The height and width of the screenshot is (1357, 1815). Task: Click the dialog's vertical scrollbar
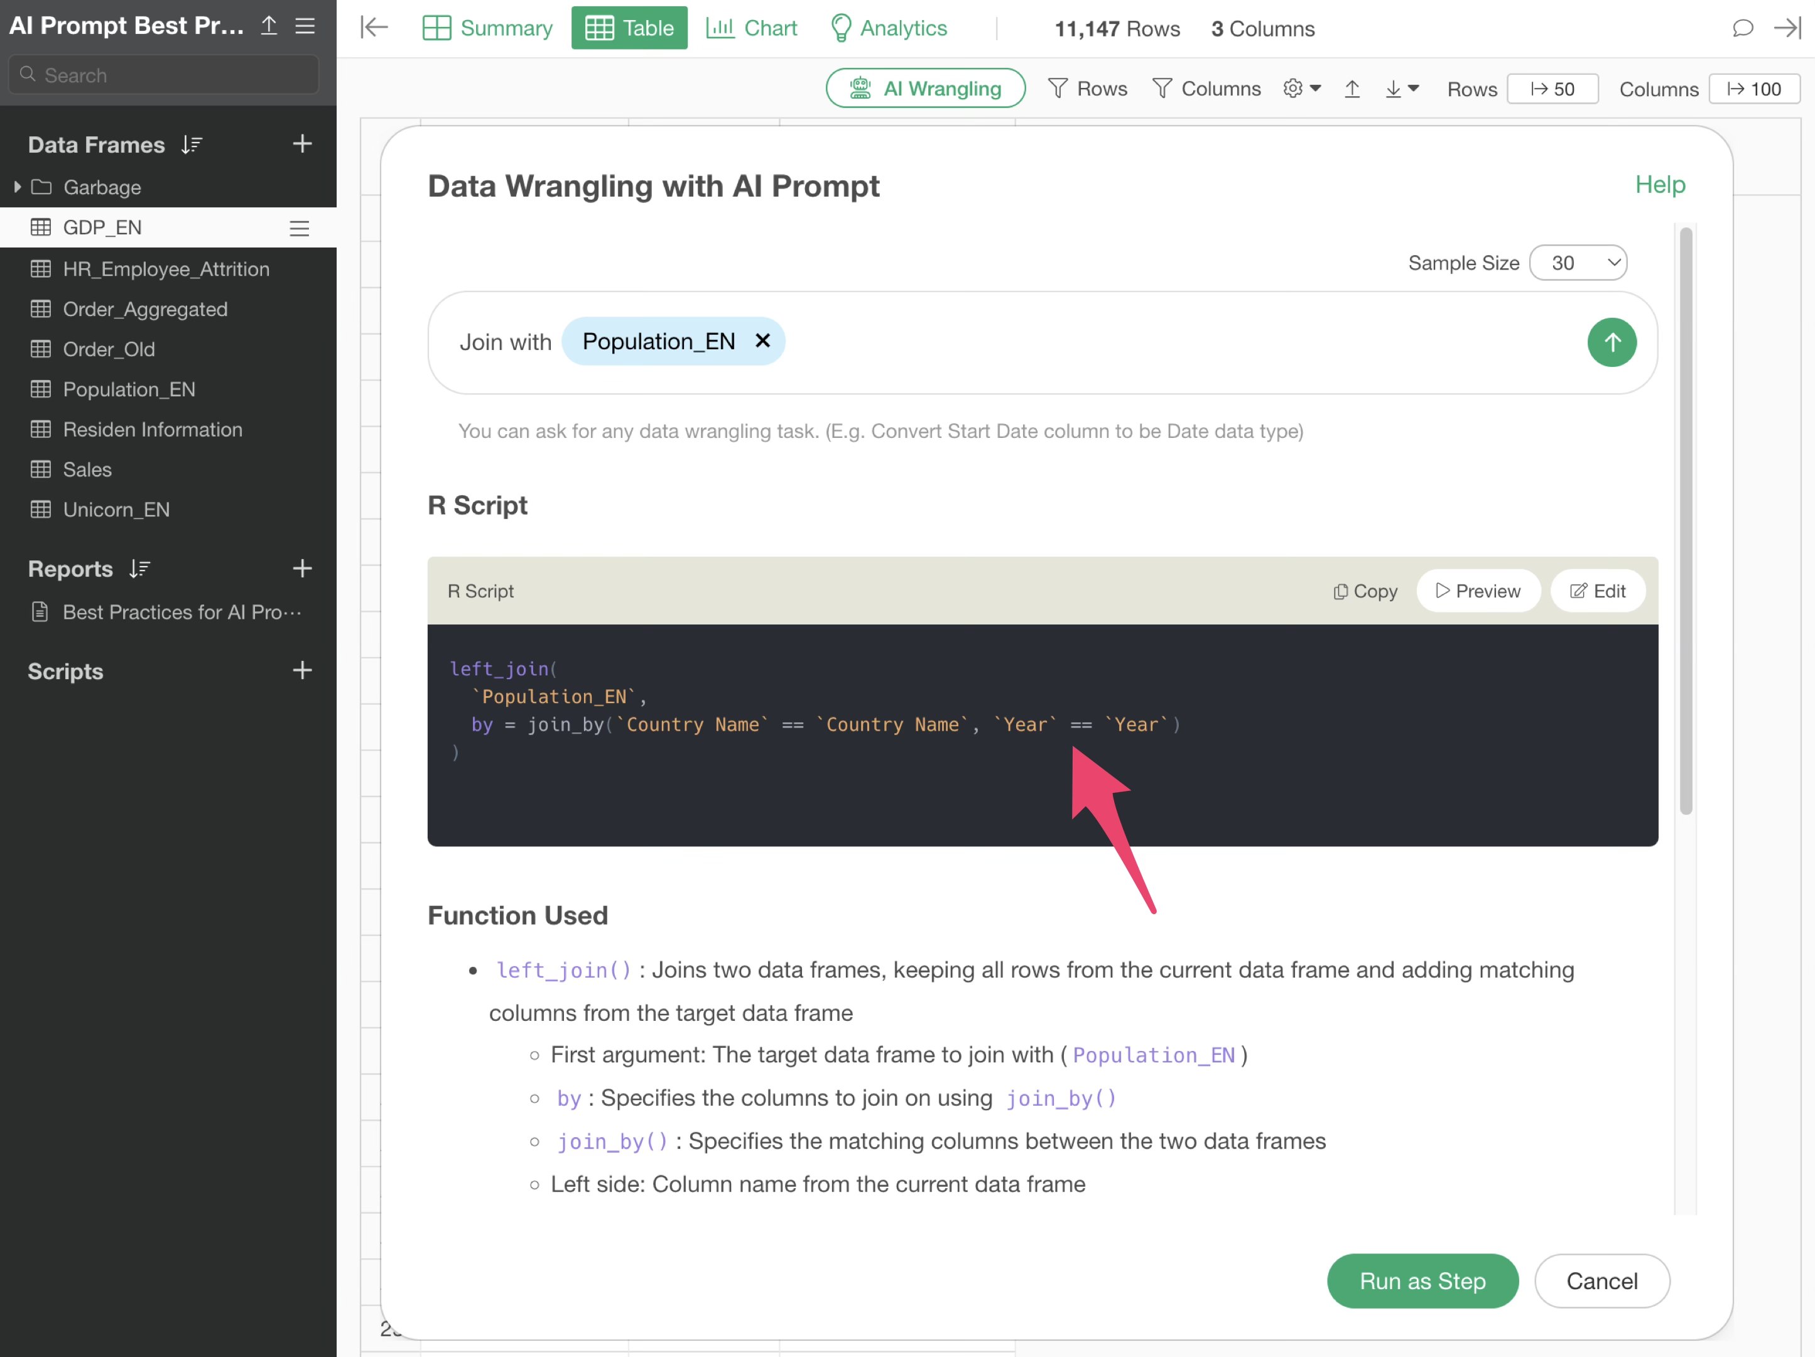(1686, 520)
